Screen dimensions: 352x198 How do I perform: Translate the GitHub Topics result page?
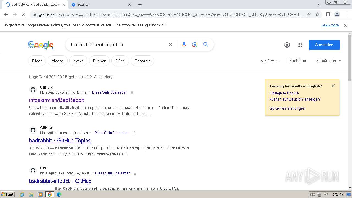(x=112, y=133)
